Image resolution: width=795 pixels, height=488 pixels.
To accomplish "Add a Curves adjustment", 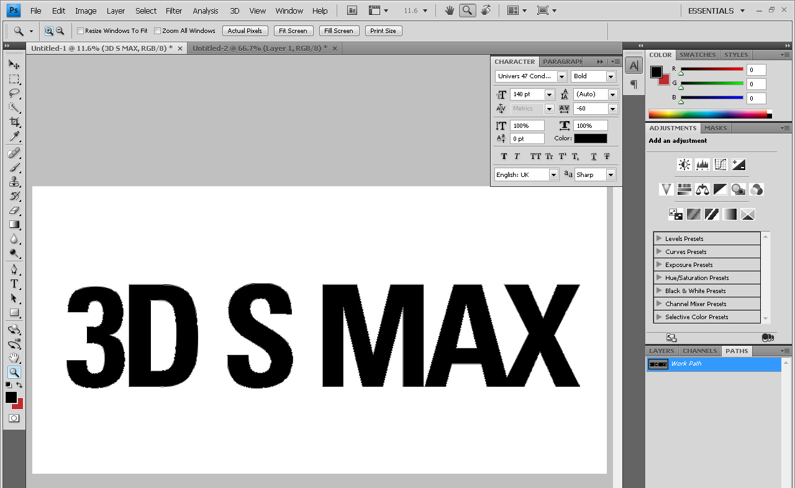I will point(720,165).
